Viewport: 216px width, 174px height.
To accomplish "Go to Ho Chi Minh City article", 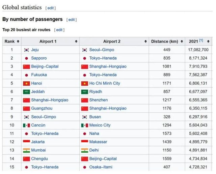I will tap(104, 83).
